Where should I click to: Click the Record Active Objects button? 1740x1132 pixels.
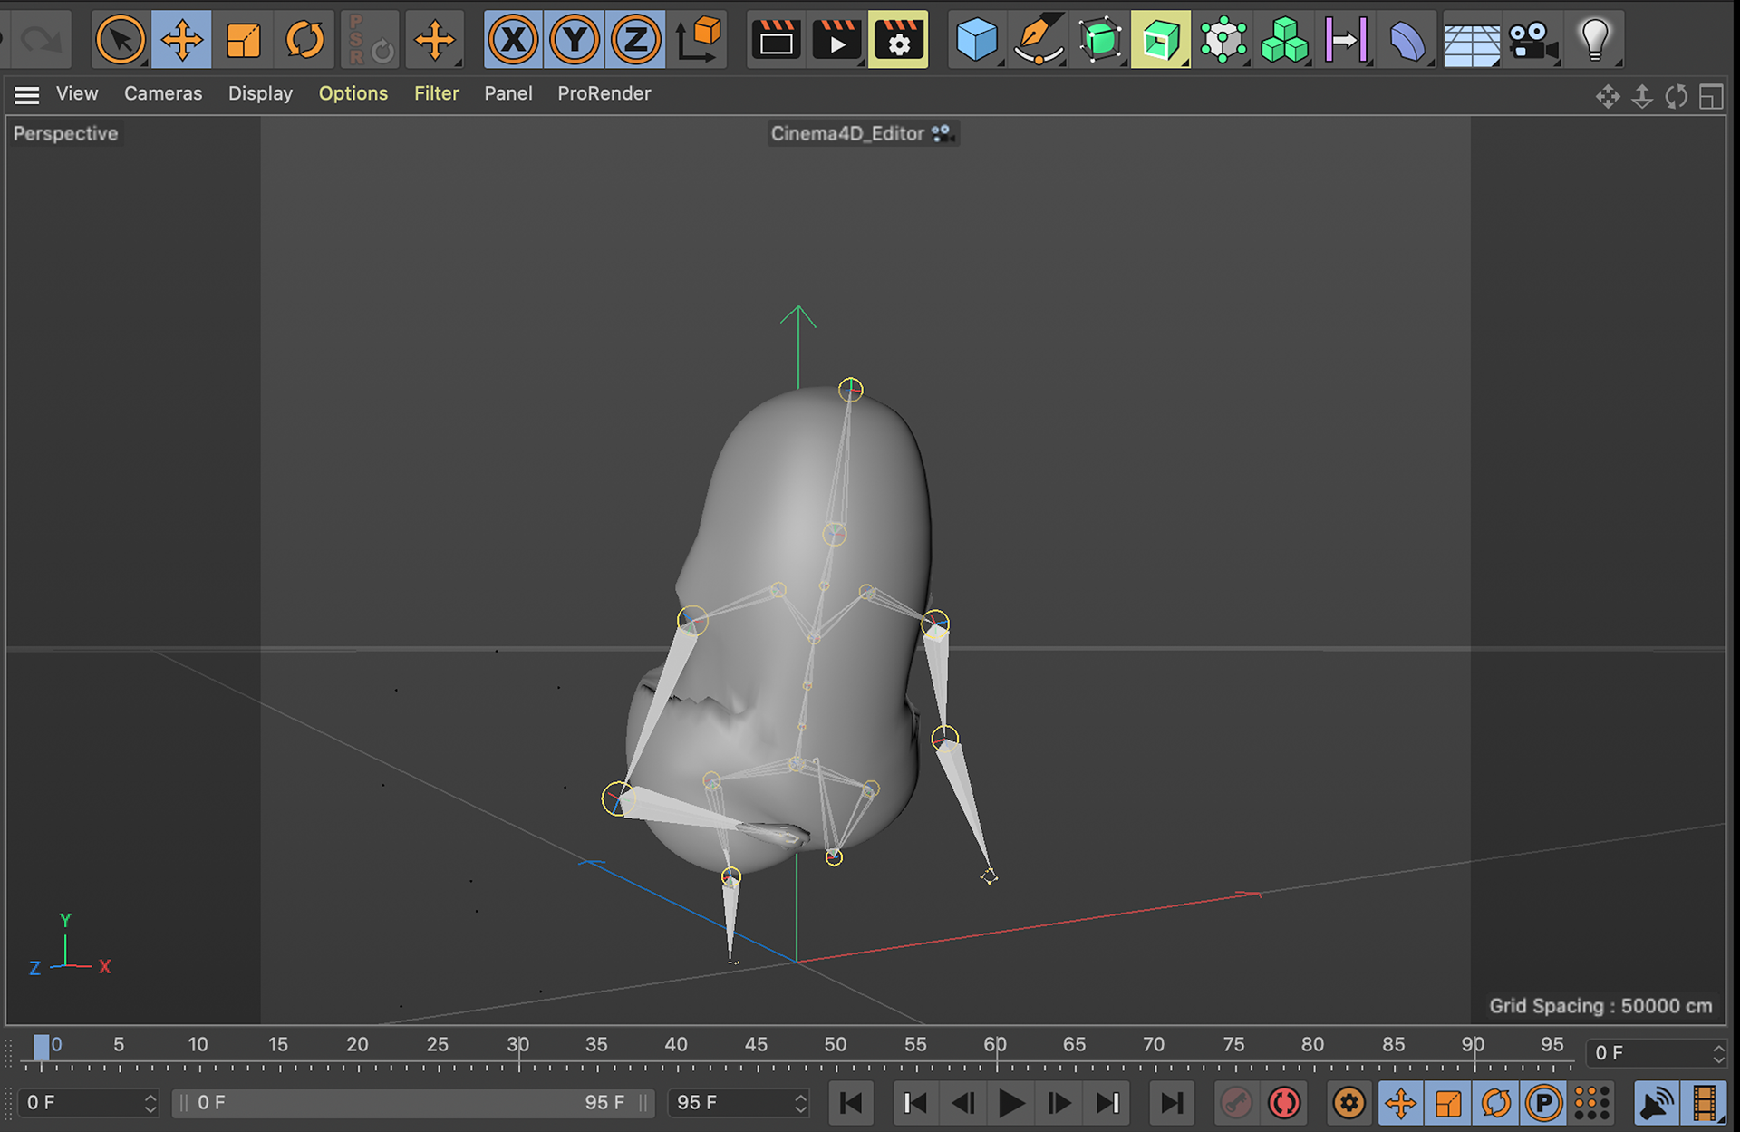point(1235,1103)
